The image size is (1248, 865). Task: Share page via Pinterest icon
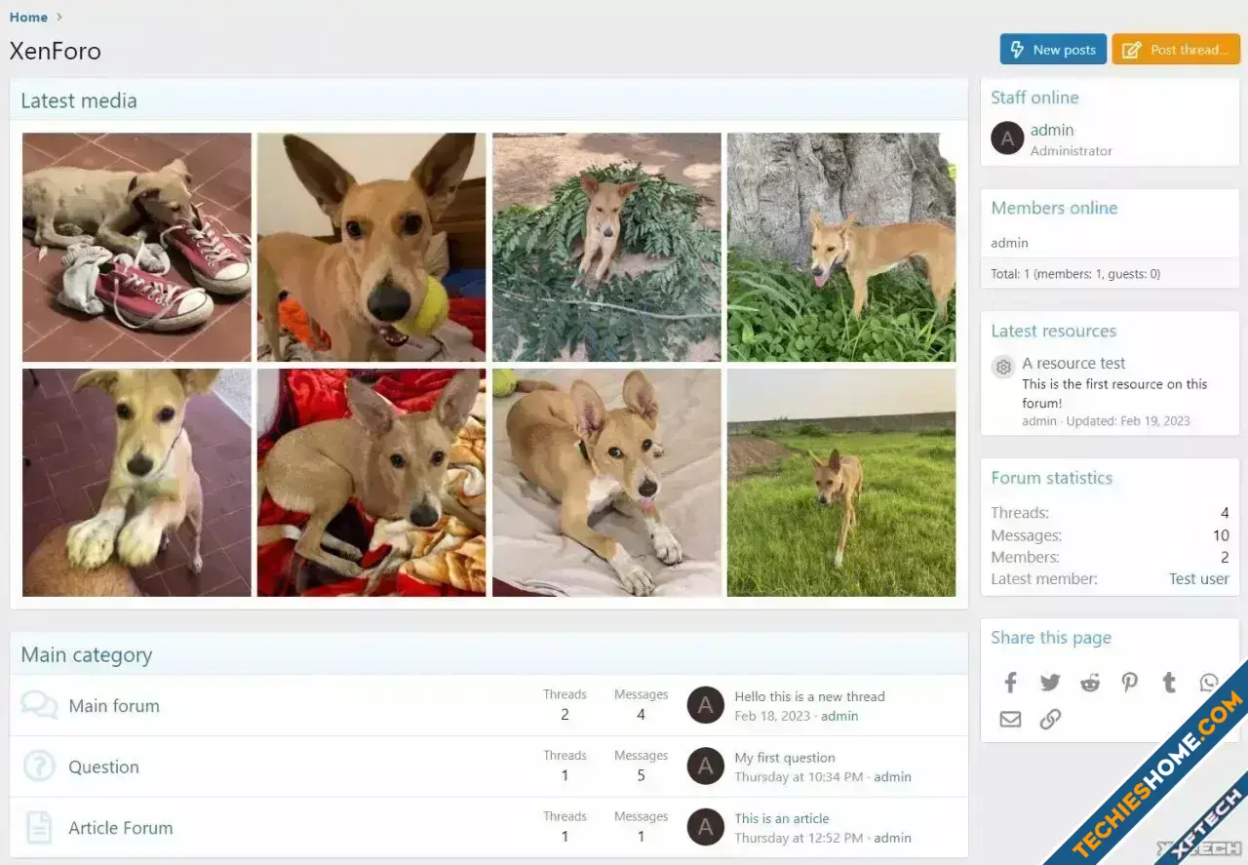(x=1129, y=683)
